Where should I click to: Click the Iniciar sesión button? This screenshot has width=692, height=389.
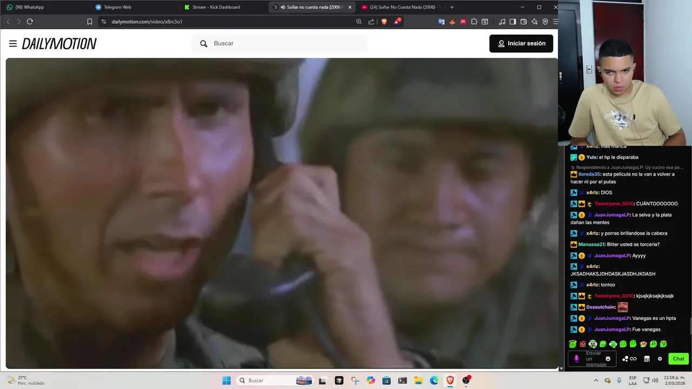tap(521, 44)
